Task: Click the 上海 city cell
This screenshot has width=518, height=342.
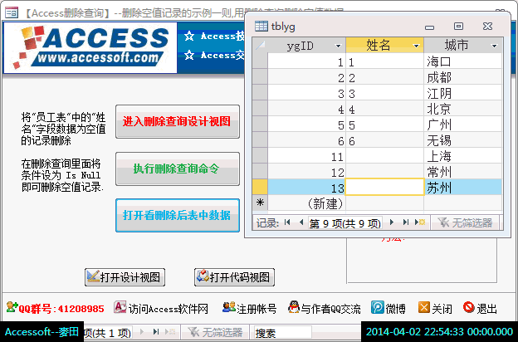Action: [462, 155]
